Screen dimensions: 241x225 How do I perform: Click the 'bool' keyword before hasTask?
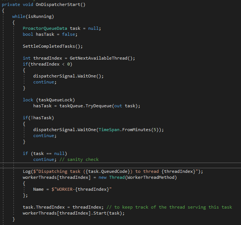[28, 34]
